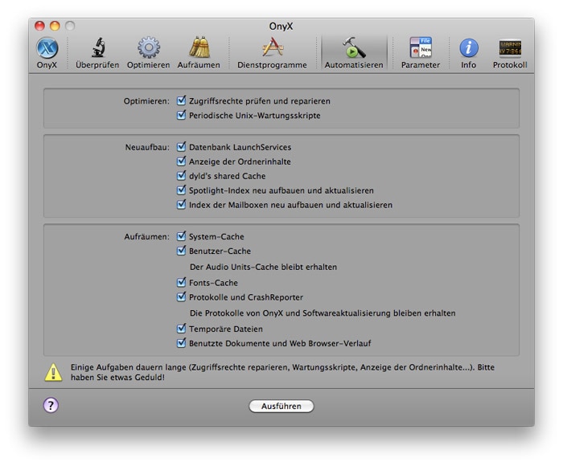
Task: Click the Optimieren: section label
Action: (x=146, y=101)
